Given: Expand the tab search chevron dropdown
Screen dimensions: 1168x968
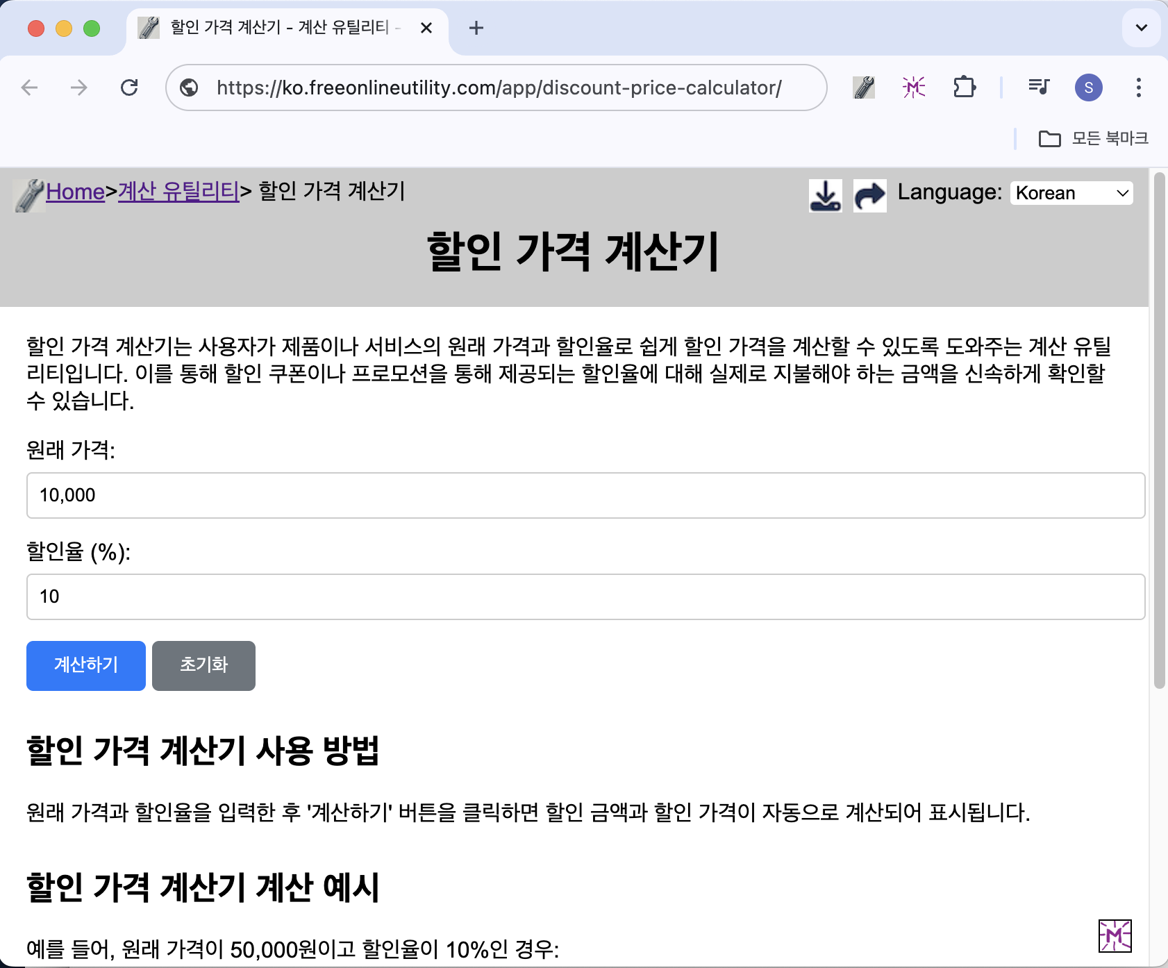Looking at the screenshot, I should [x=1141, y=28].
